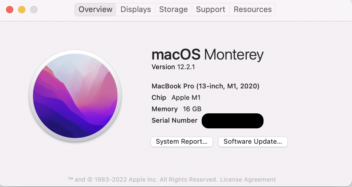
Task: Show the Resources tab
Action: pos(253,10)
